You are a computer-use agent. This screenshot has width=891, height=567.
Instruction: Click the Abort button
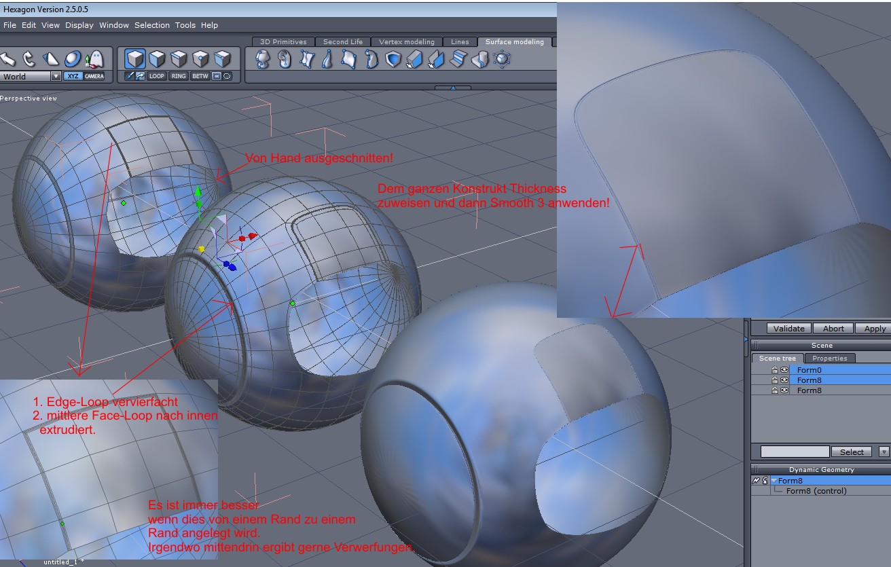tap(833, 329)
